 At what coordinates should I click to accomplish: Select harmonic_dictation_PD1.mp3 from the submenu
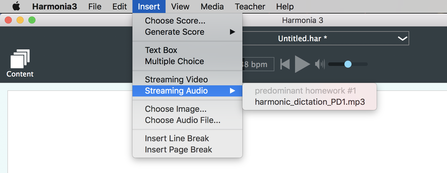tap(310, 102)
